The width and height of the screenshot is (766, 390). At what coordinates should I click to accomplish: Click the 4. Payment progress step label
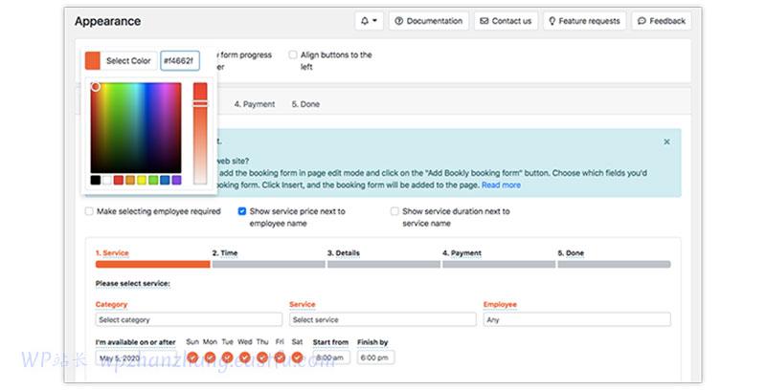(x=462, y=253)
